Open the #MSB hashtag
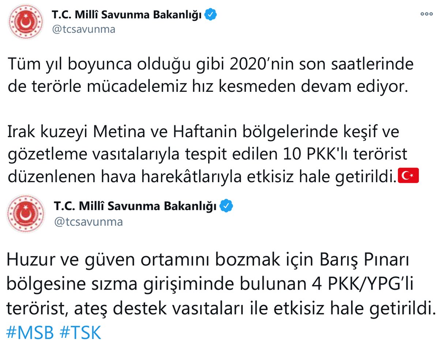Image resolution: width=439 pixels, height=346 pixels. pyautogui.click(x=30, y=333)
